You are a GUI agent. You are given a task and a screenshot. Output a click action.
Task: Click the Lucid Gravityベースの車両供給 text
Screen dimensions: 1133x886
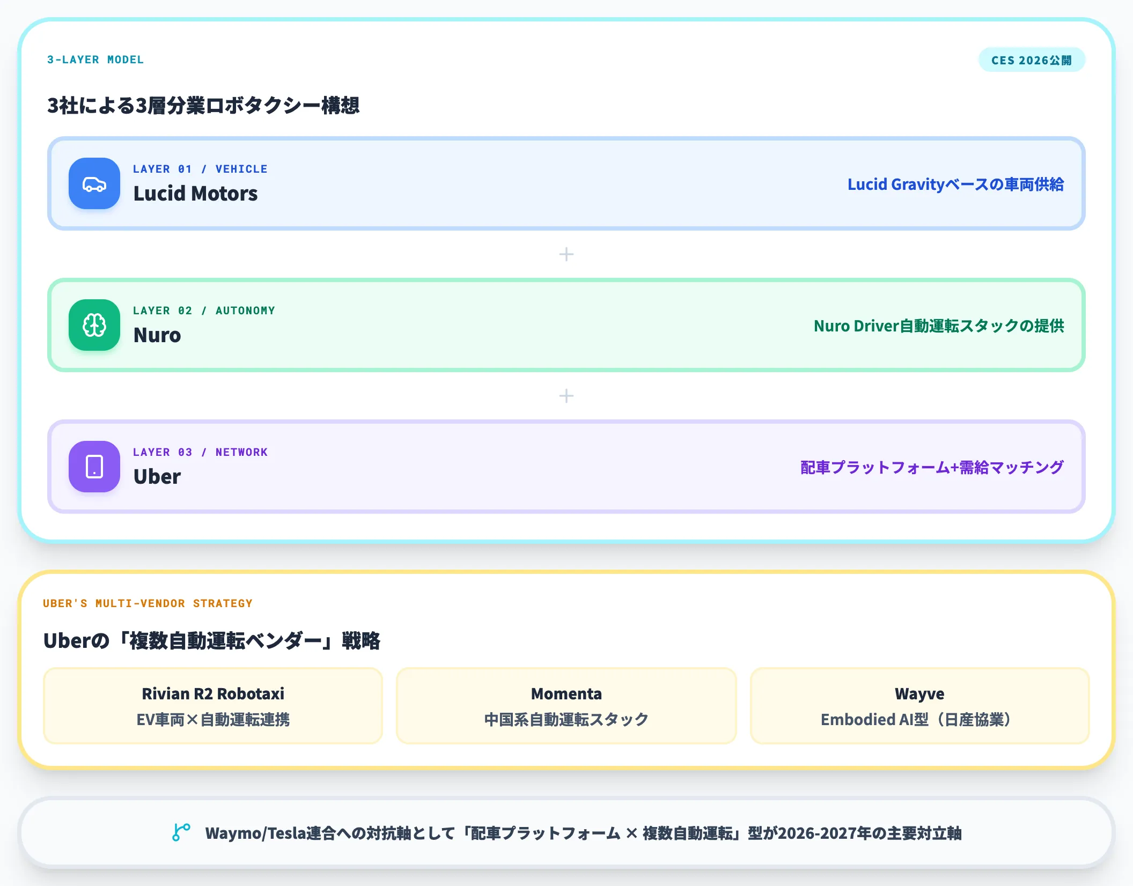[955, 184]
